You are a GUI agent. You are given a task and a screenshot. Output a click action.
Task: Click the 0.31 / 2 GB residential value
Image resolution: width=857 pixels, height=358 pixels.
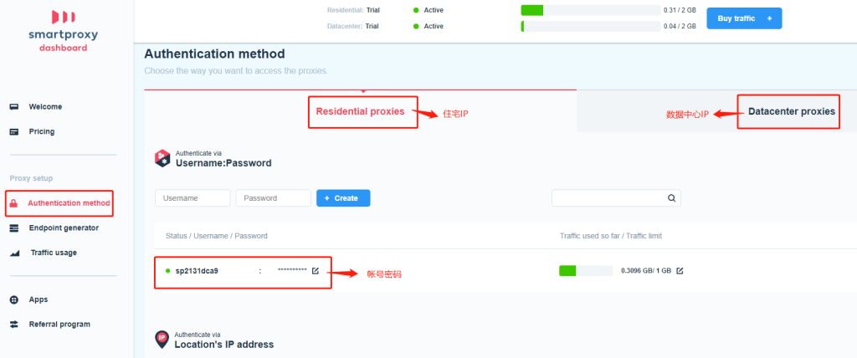(680, 10)
